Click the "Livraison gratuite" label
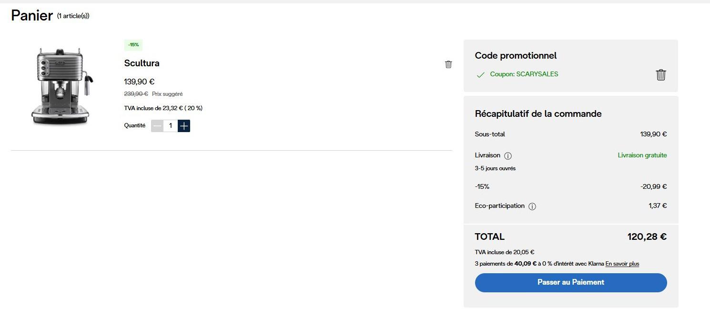710x309 pixels. click(x=642, y=155)
